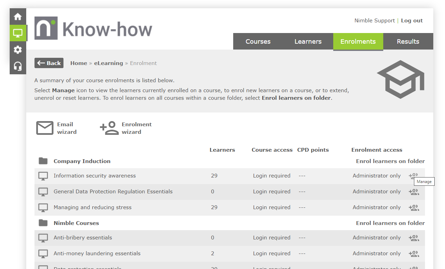Open Manage icon for Anti-bribery essentials
The image size is (445, 269).
pyautogui.click(x=414, y=237)
